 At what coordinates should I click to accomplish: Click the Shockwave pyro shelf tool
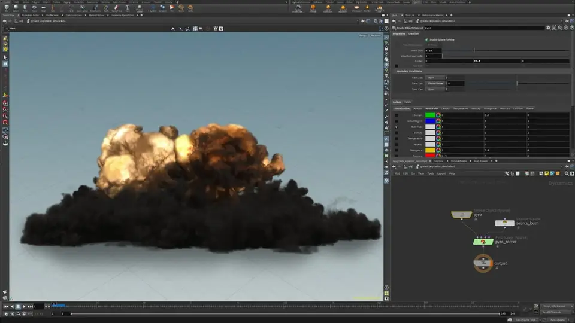click(x=356, y=8)
